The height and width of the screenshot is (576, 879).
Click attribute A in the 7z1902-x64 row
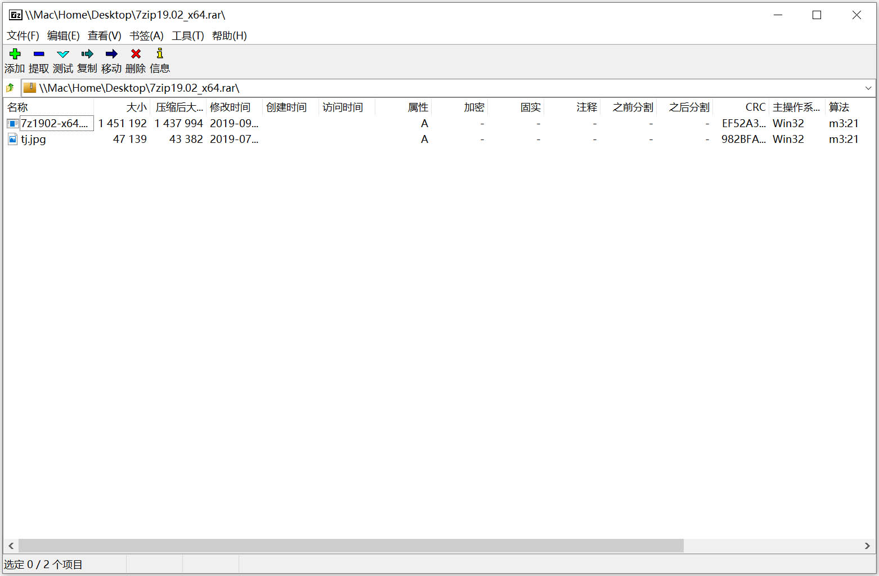(x=424, y=123)
